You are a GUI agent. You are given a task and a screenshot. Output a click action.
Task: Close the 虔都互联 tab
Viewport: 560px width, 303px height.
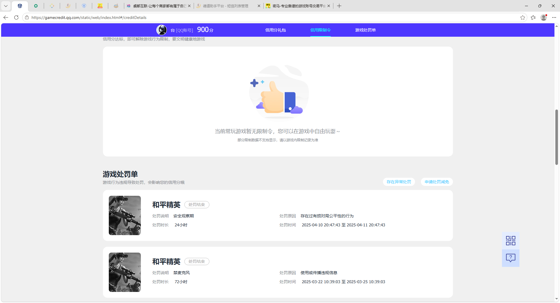click(x=189, y=6)
